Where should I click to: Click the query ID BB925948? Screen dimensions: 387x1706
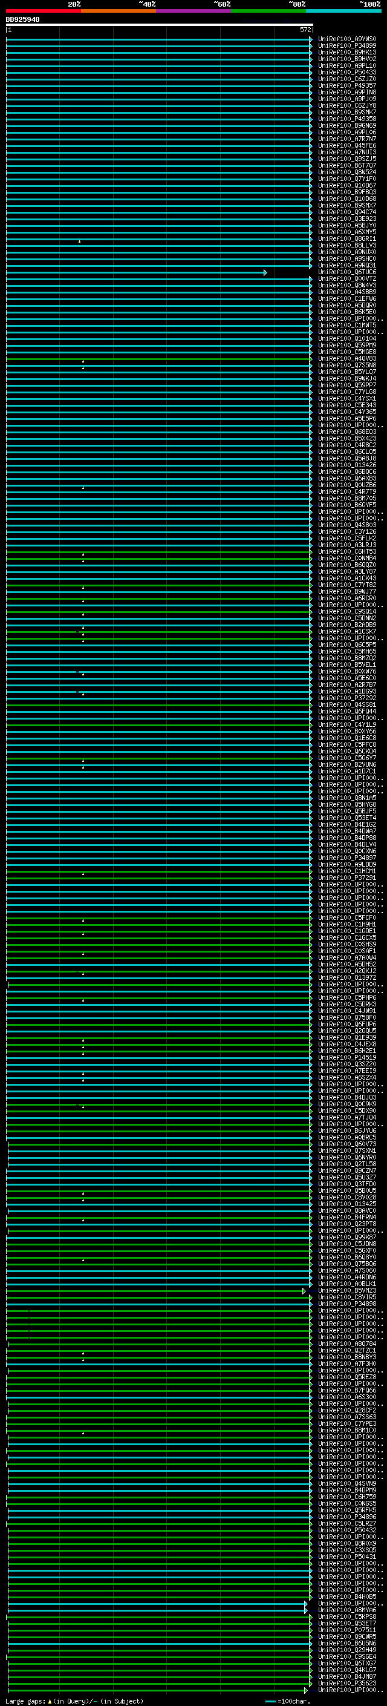coord(22,20)
